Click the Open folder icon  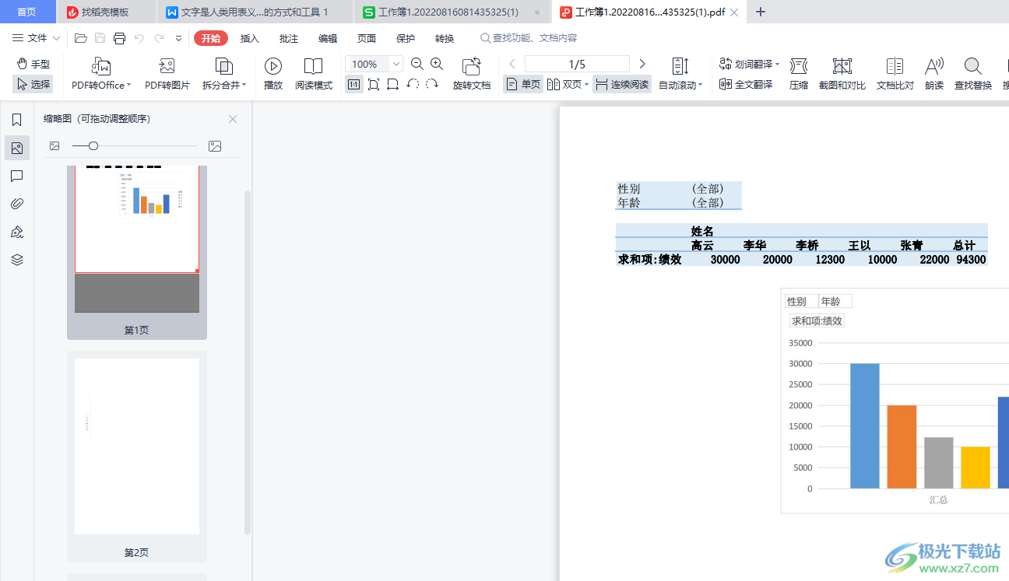(x=80, y=38)
